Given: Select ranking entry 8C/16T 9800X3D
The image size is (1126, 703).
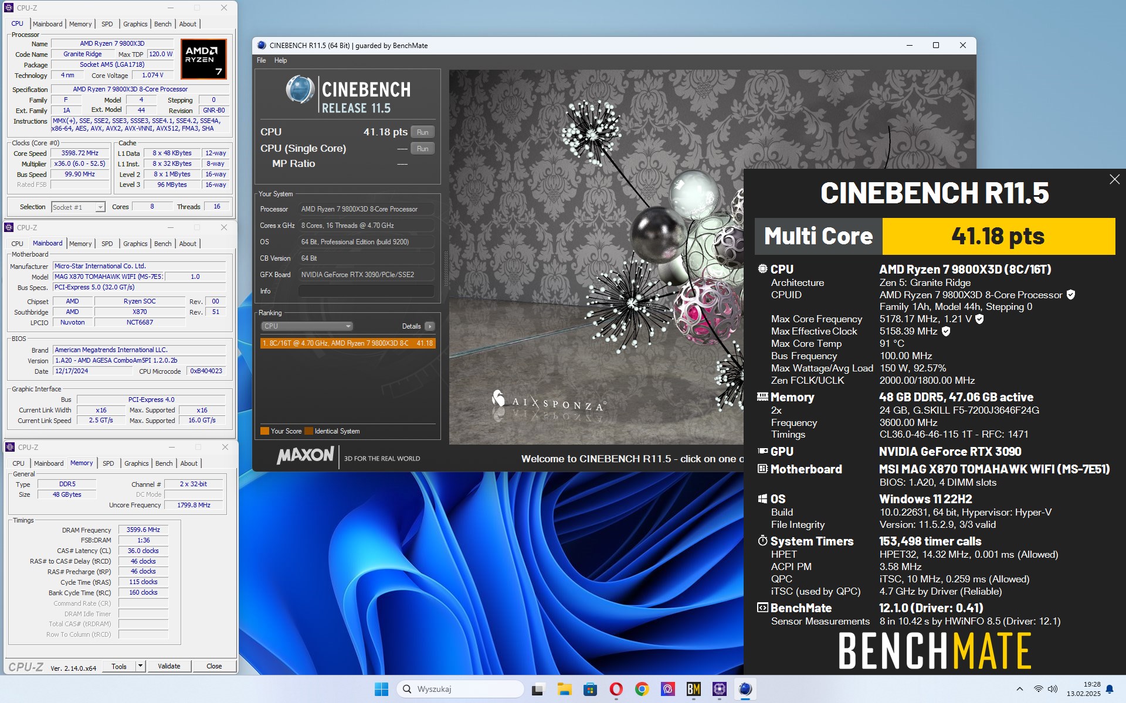Looking at the screenshot, I should pyautogui.click(x=348, y=343).
